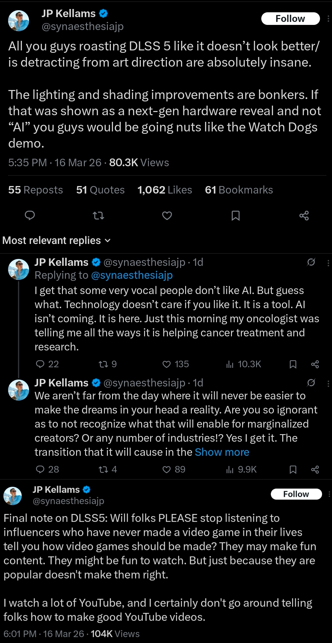The height and width of the screenshot is (643, 332).
Task: Open the 51 Quotes list
Action: point(100,190)
